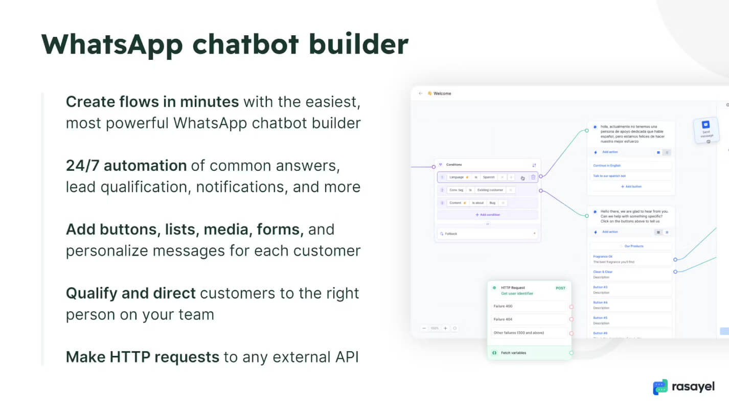Delete the Language is Spanish condition
Screen dimensions: 729x409
533,177
